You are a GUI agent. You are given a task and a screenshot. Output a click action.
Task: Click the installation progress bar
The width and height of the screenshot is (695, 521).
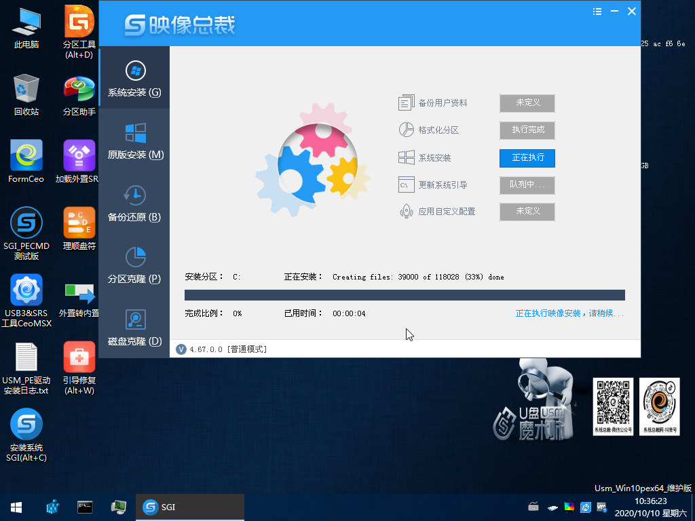click(404, 294)
